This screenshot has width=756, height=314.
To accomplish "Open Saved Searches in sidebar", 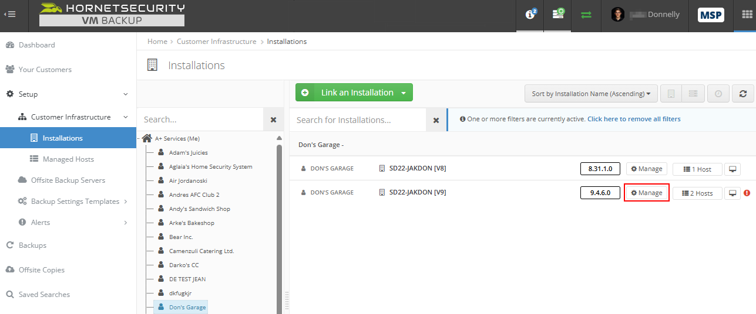I will 44,295.
